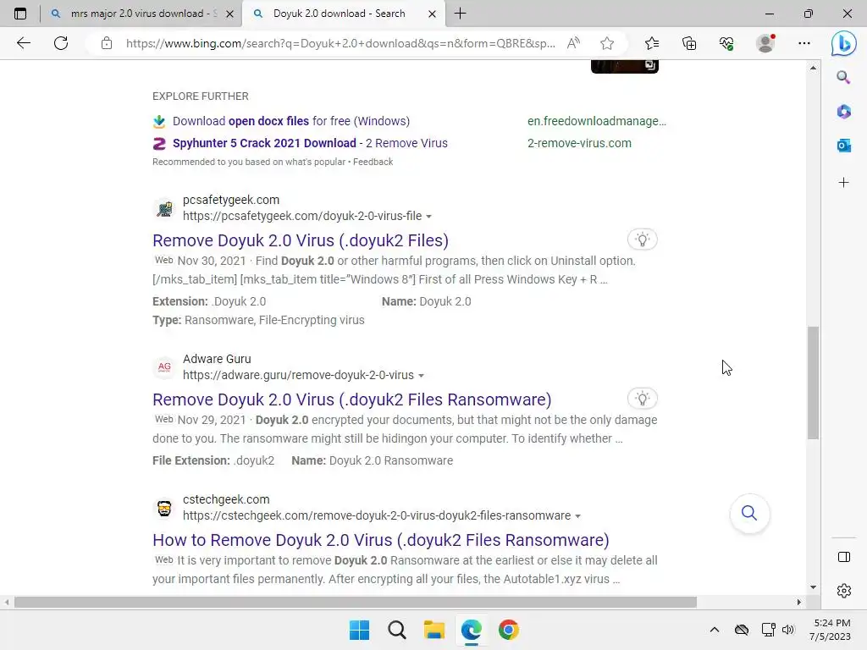The width and height of the screenshot is (867, 650).
Task: Click the video thumbnail at top
Action: pyautogui.click(x=624, y=66)
